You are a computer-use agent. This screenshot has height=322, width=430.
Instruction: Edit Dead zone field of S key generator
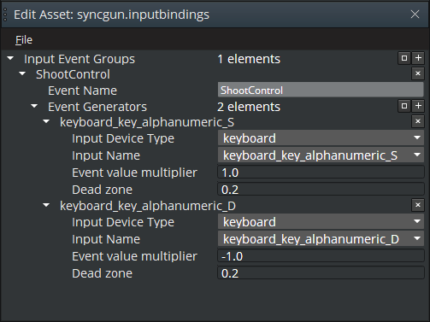[321, 190]
